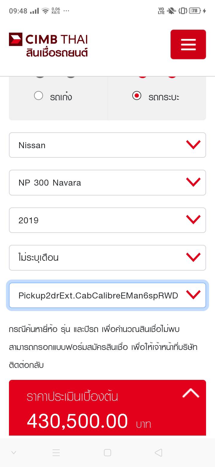
Task: Tap the Android home square icon
Action: [x=107, y=452]
